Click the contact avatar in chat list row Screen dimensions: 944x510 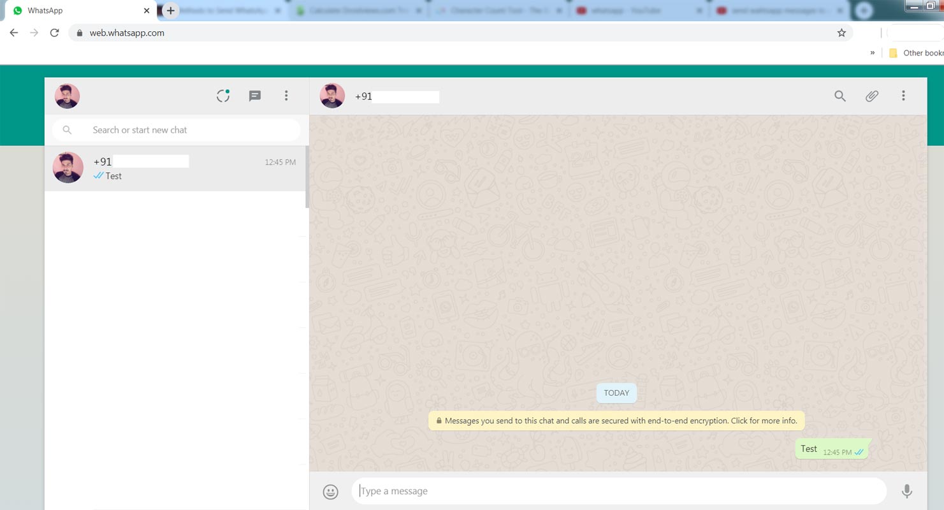pos(68,168)
